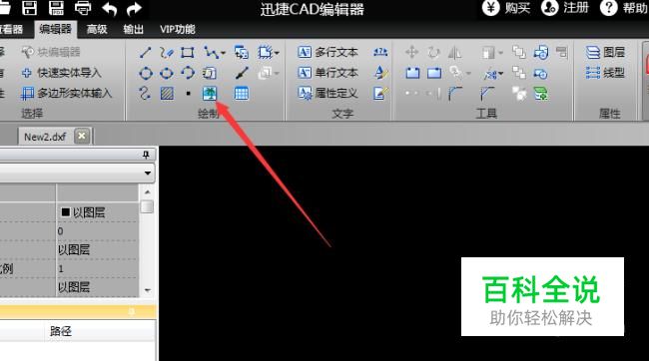Image resolution: width=649 pixels, height=361 pixels.
Task: Switch to the 编辑器 Editor tab
Action: pyautogui.click(x=56, y=29)
